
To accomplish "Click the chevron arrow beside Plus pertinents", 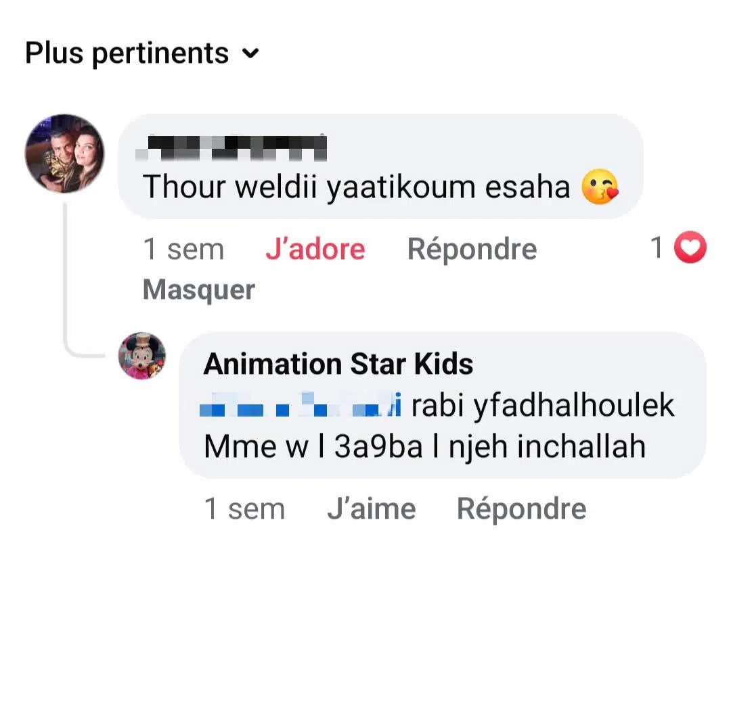I will click(251, 53).
